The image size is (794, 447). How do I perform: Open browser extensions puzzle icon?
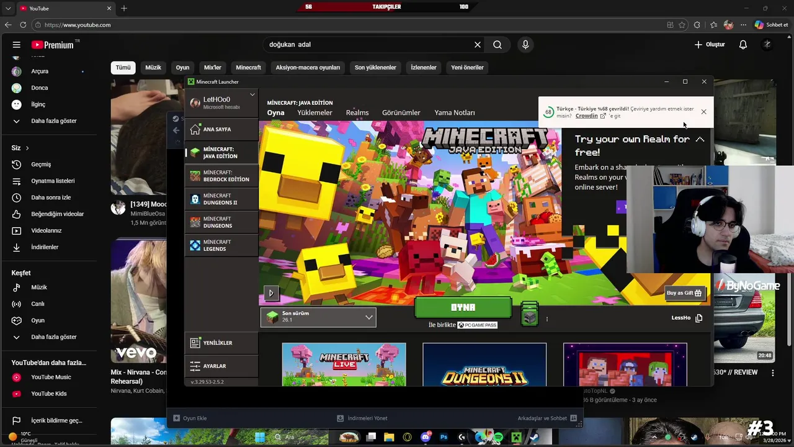click(x=697, y=25)
